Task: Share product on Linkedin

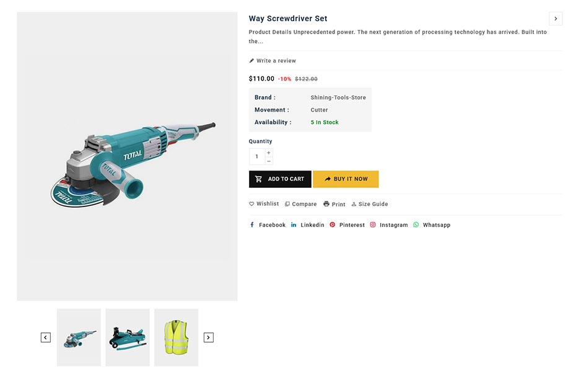Action: (x=308, y=225)
